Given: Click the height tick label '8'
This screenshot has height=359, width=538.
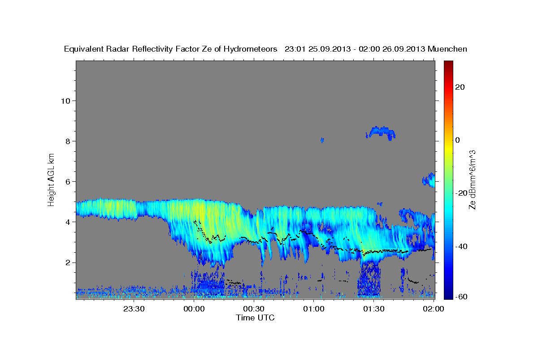Looking at the screenshot, I should tap(68, 141).
